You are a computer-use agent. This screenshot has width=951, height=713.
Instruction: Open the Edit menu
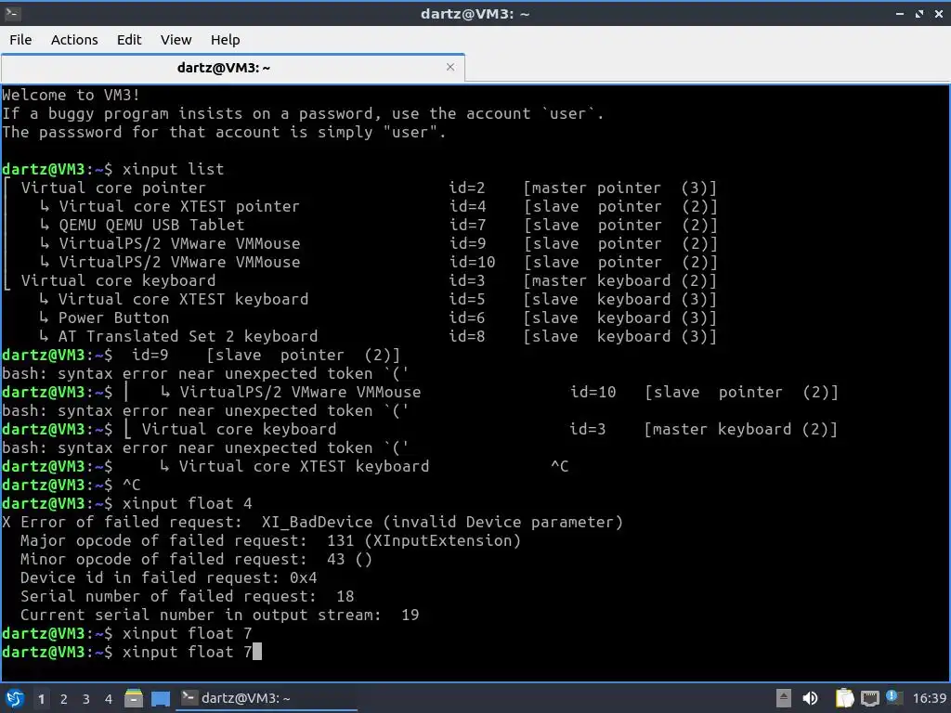point(128,40)
